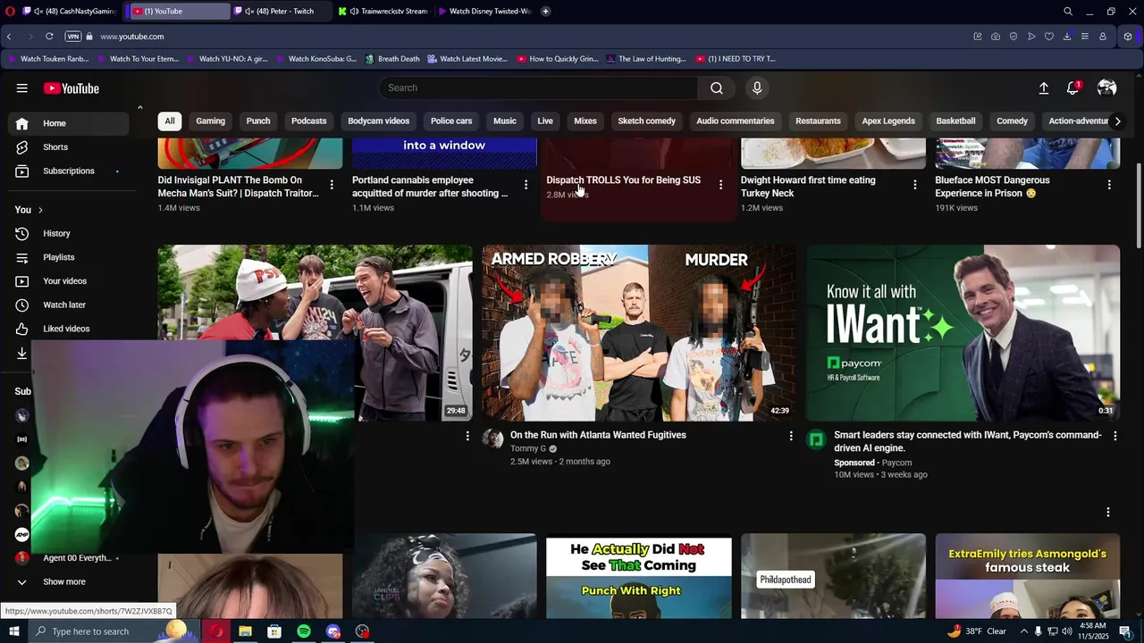Screen dimensions: 1144x643
Task: Show hidden system tray icons
Action: (1026, 631)
